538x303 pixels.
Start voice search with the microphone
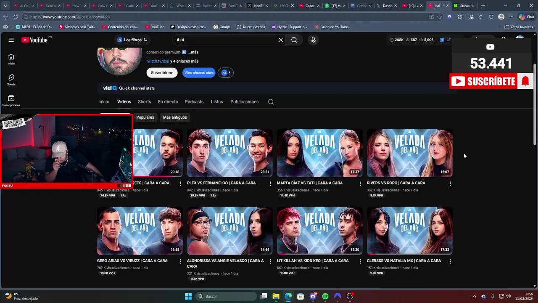point(313,40)
